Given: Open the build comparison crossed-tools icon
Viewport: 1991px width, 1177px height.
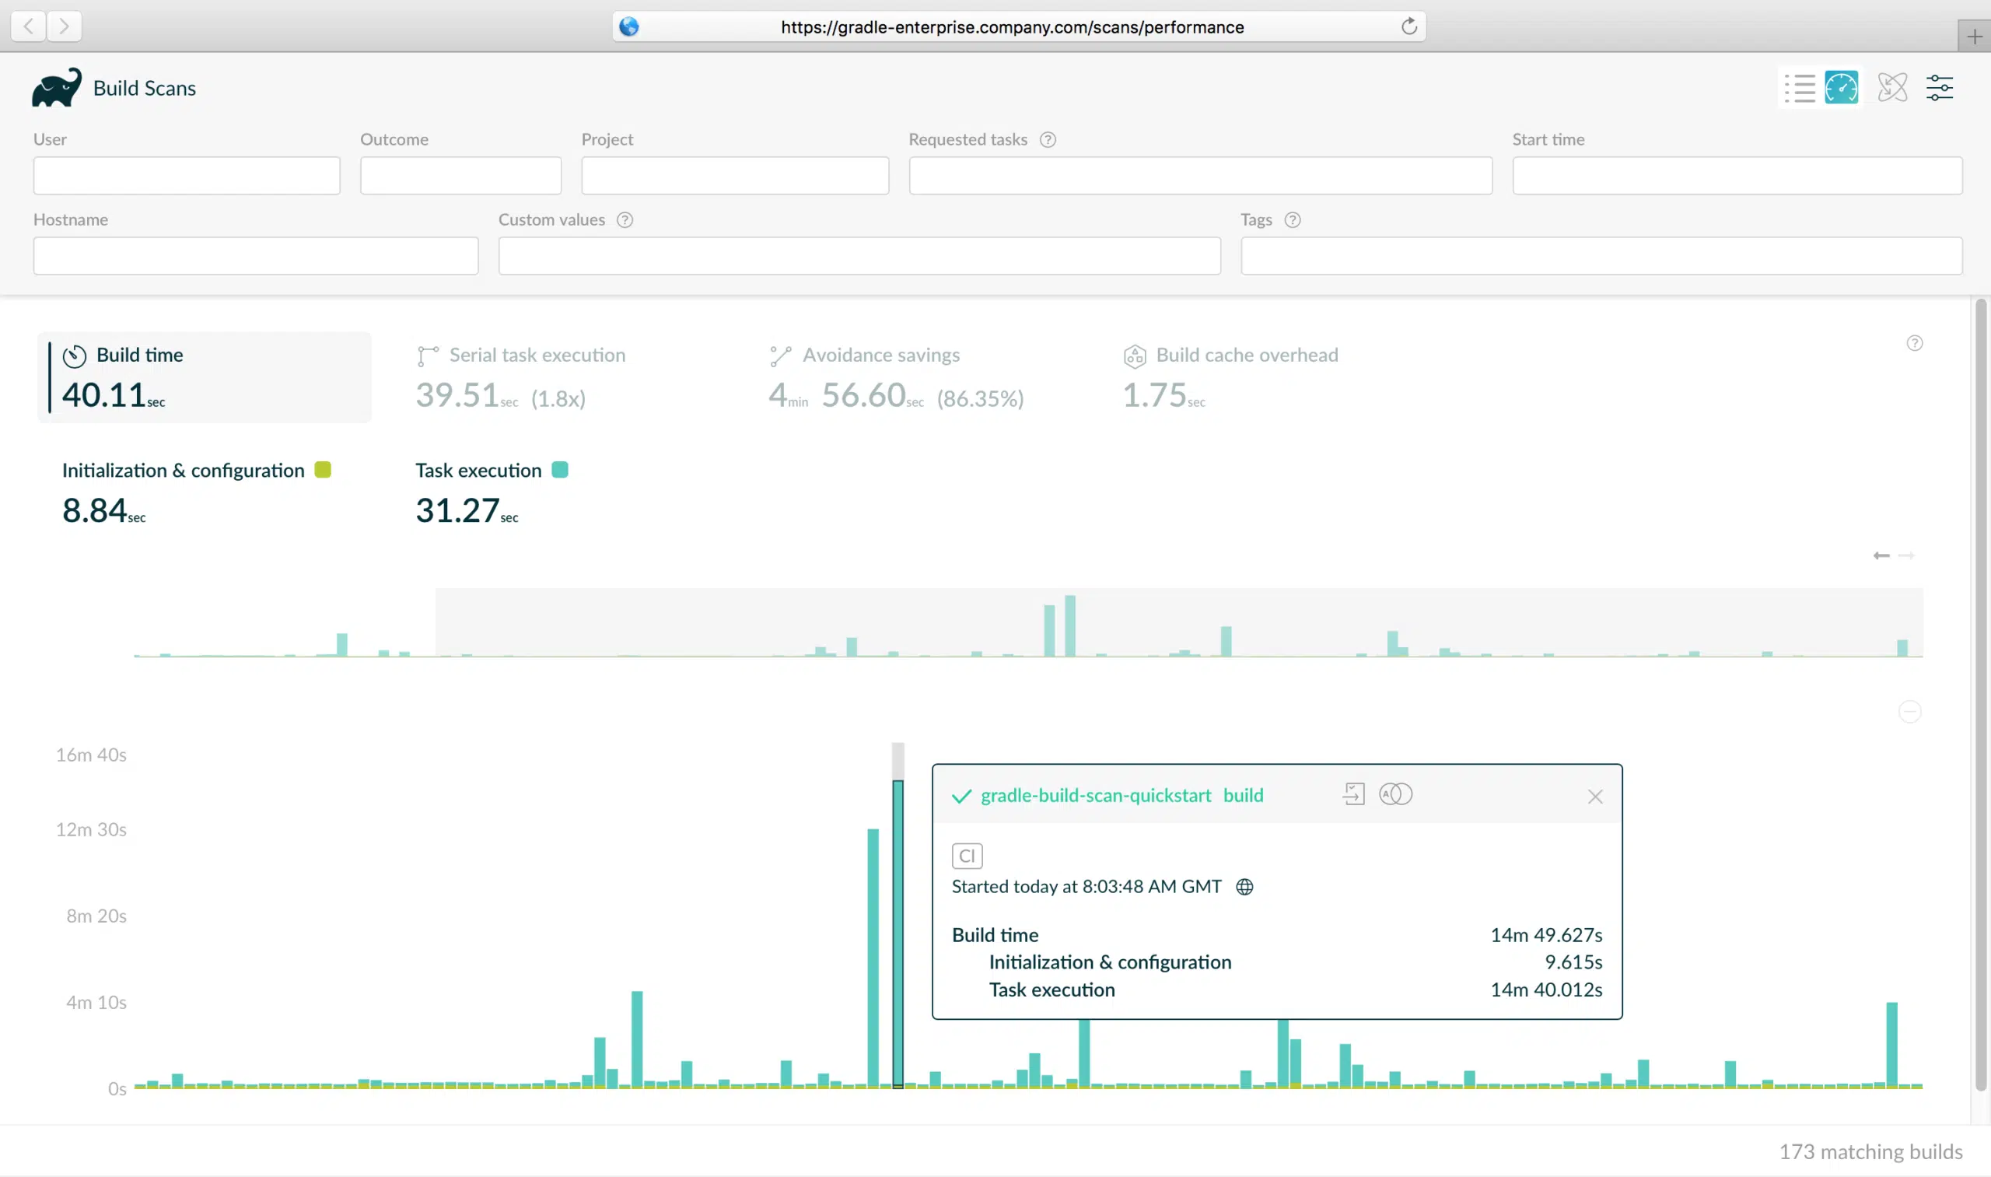Looking at the screenshot, I should (x=1892, y=88).
